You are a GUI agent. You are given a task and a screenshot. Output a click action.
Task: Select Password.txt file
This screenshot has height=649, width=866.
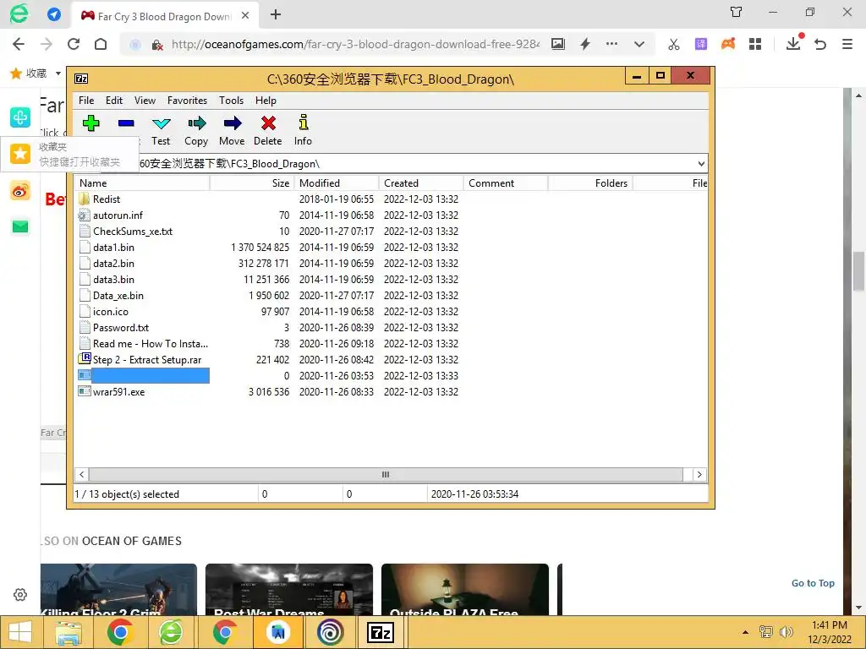pyautogui.click(x=120, y=328)
